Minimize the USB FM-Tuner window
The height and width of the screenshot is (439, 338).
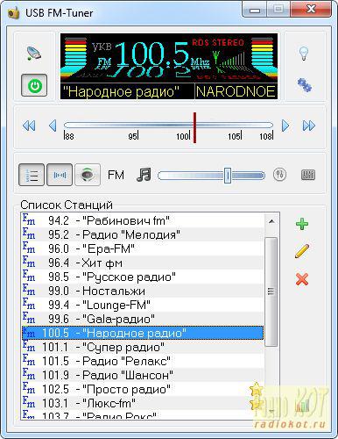(254, 10)
